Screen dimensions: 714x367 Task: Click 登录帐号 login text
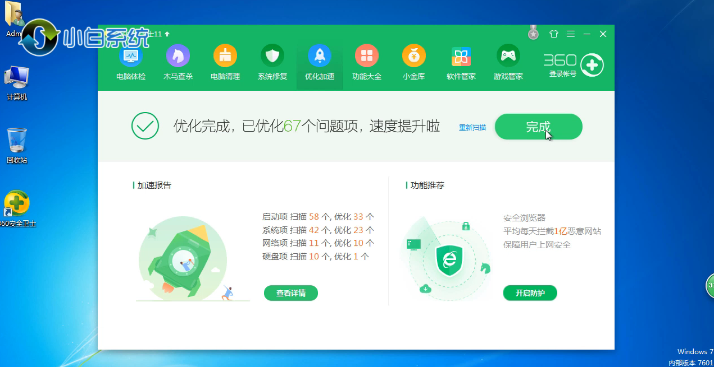563,73
